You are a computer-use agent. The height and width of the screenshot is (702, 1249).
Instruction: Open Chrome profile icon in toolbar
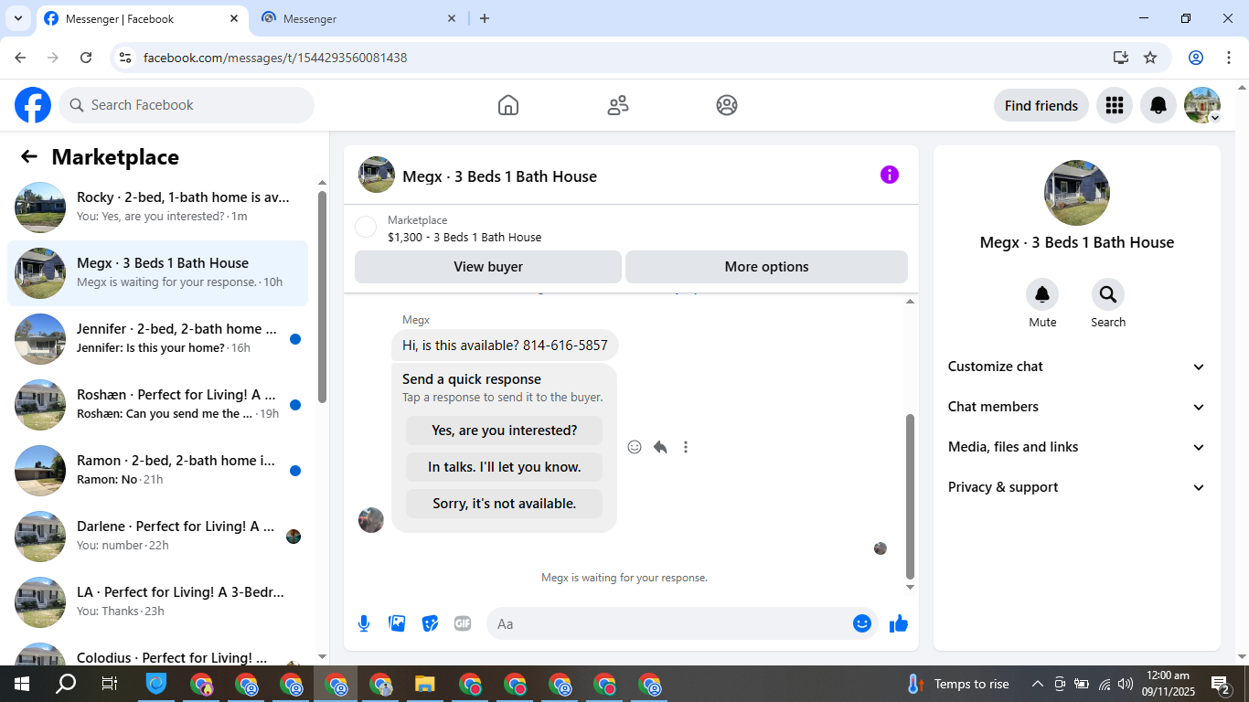[1196, 58]
